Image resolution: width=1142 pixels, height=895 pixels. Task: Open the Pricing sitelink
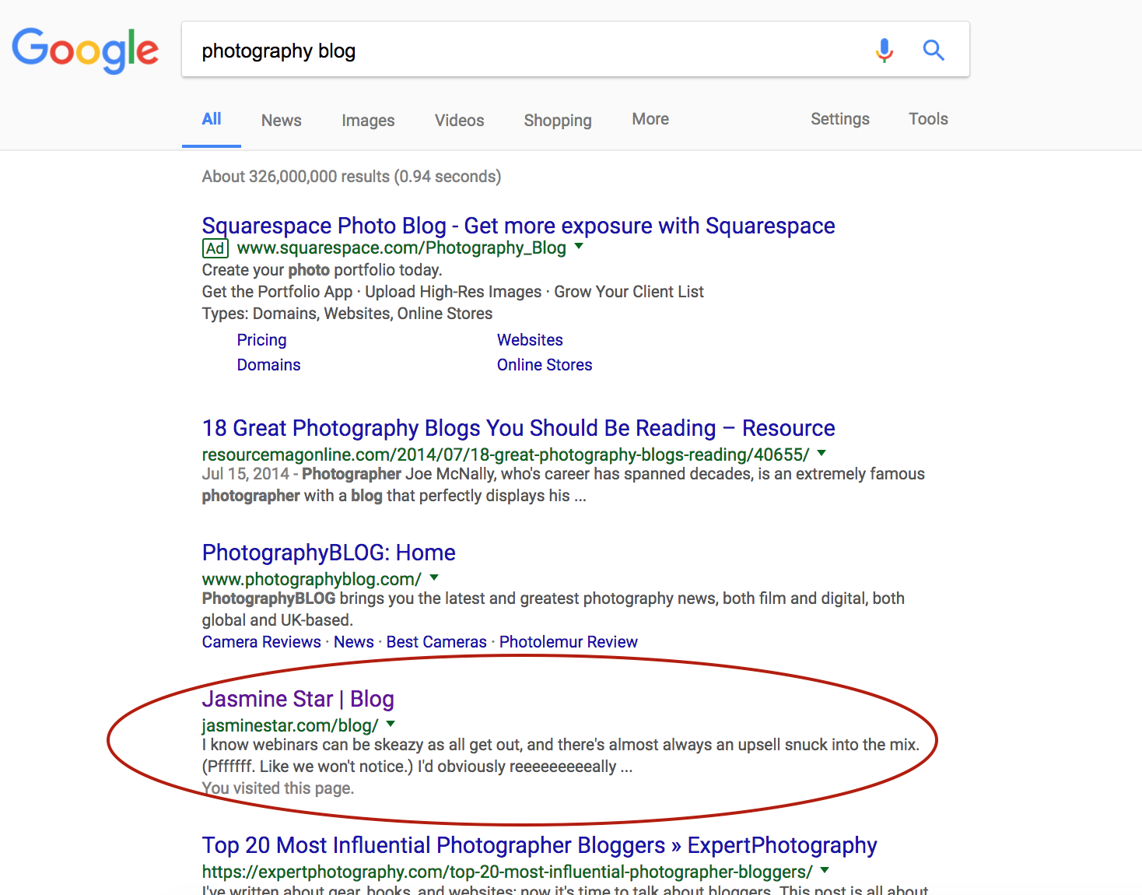click(x=261, y=340)
